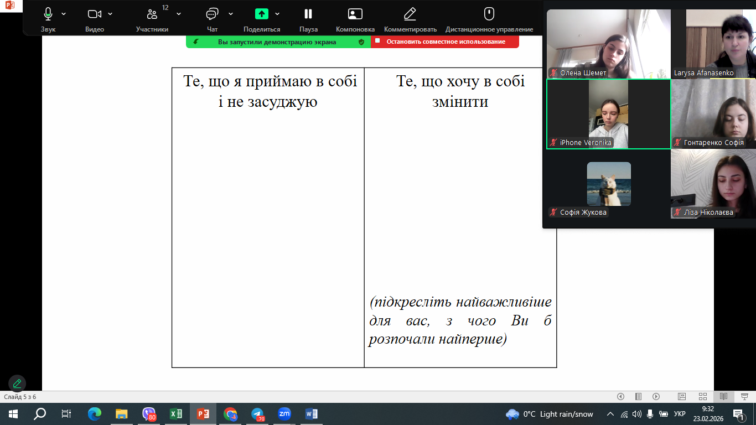Open Telegram from the Windows taskbar
The height and width of the screenshot is (425, 756).
(257, 414)
